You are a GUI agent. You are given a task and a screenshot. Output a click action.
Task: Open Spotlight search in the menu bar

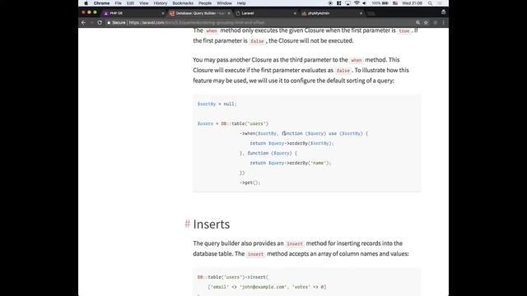click(430, 3)
